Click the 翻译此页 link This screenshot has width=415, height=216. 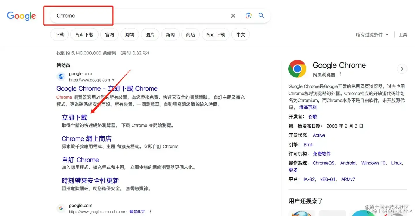tap(137, 212)
